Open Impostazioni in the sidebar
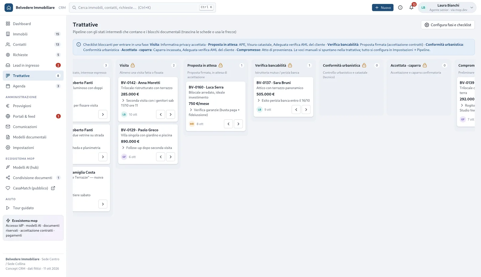 point(33,148)
